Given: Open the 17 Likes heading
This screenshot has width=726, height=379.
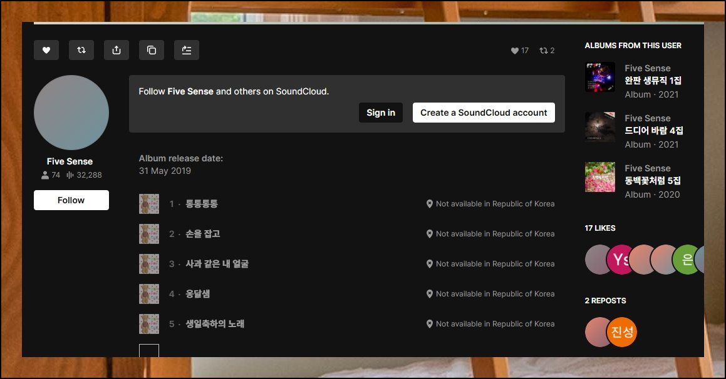Looking at the screenshot, I should pyautogui.click(x=600, y=228).
